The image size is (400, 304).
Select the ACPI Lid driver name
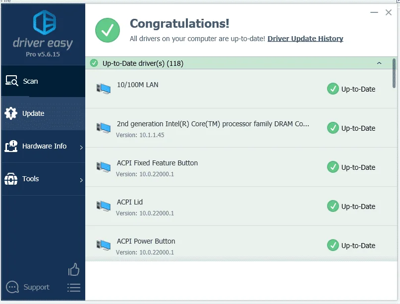129,202
